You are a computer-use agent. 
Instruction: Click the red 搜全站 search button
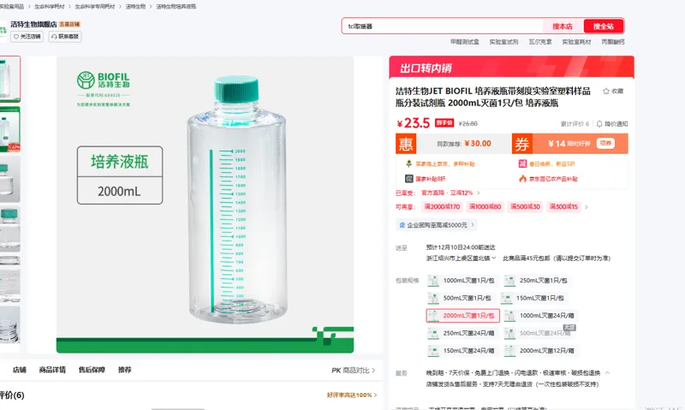[x=604, y=27]
